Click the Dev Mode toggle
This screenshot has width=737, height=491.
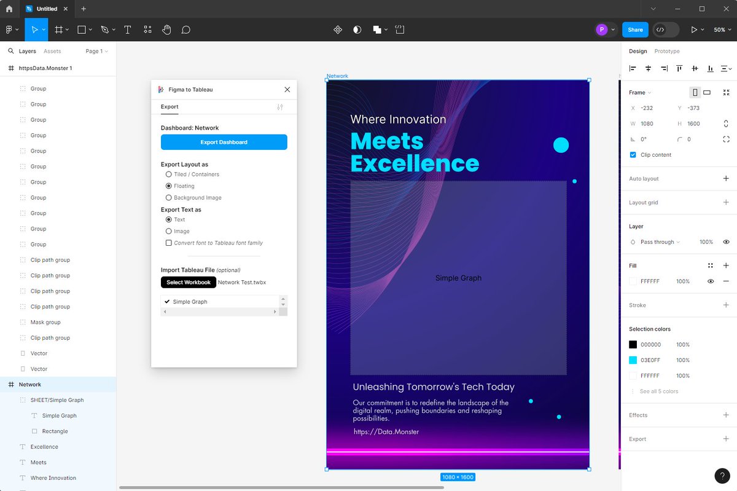[x=666, y=29]
